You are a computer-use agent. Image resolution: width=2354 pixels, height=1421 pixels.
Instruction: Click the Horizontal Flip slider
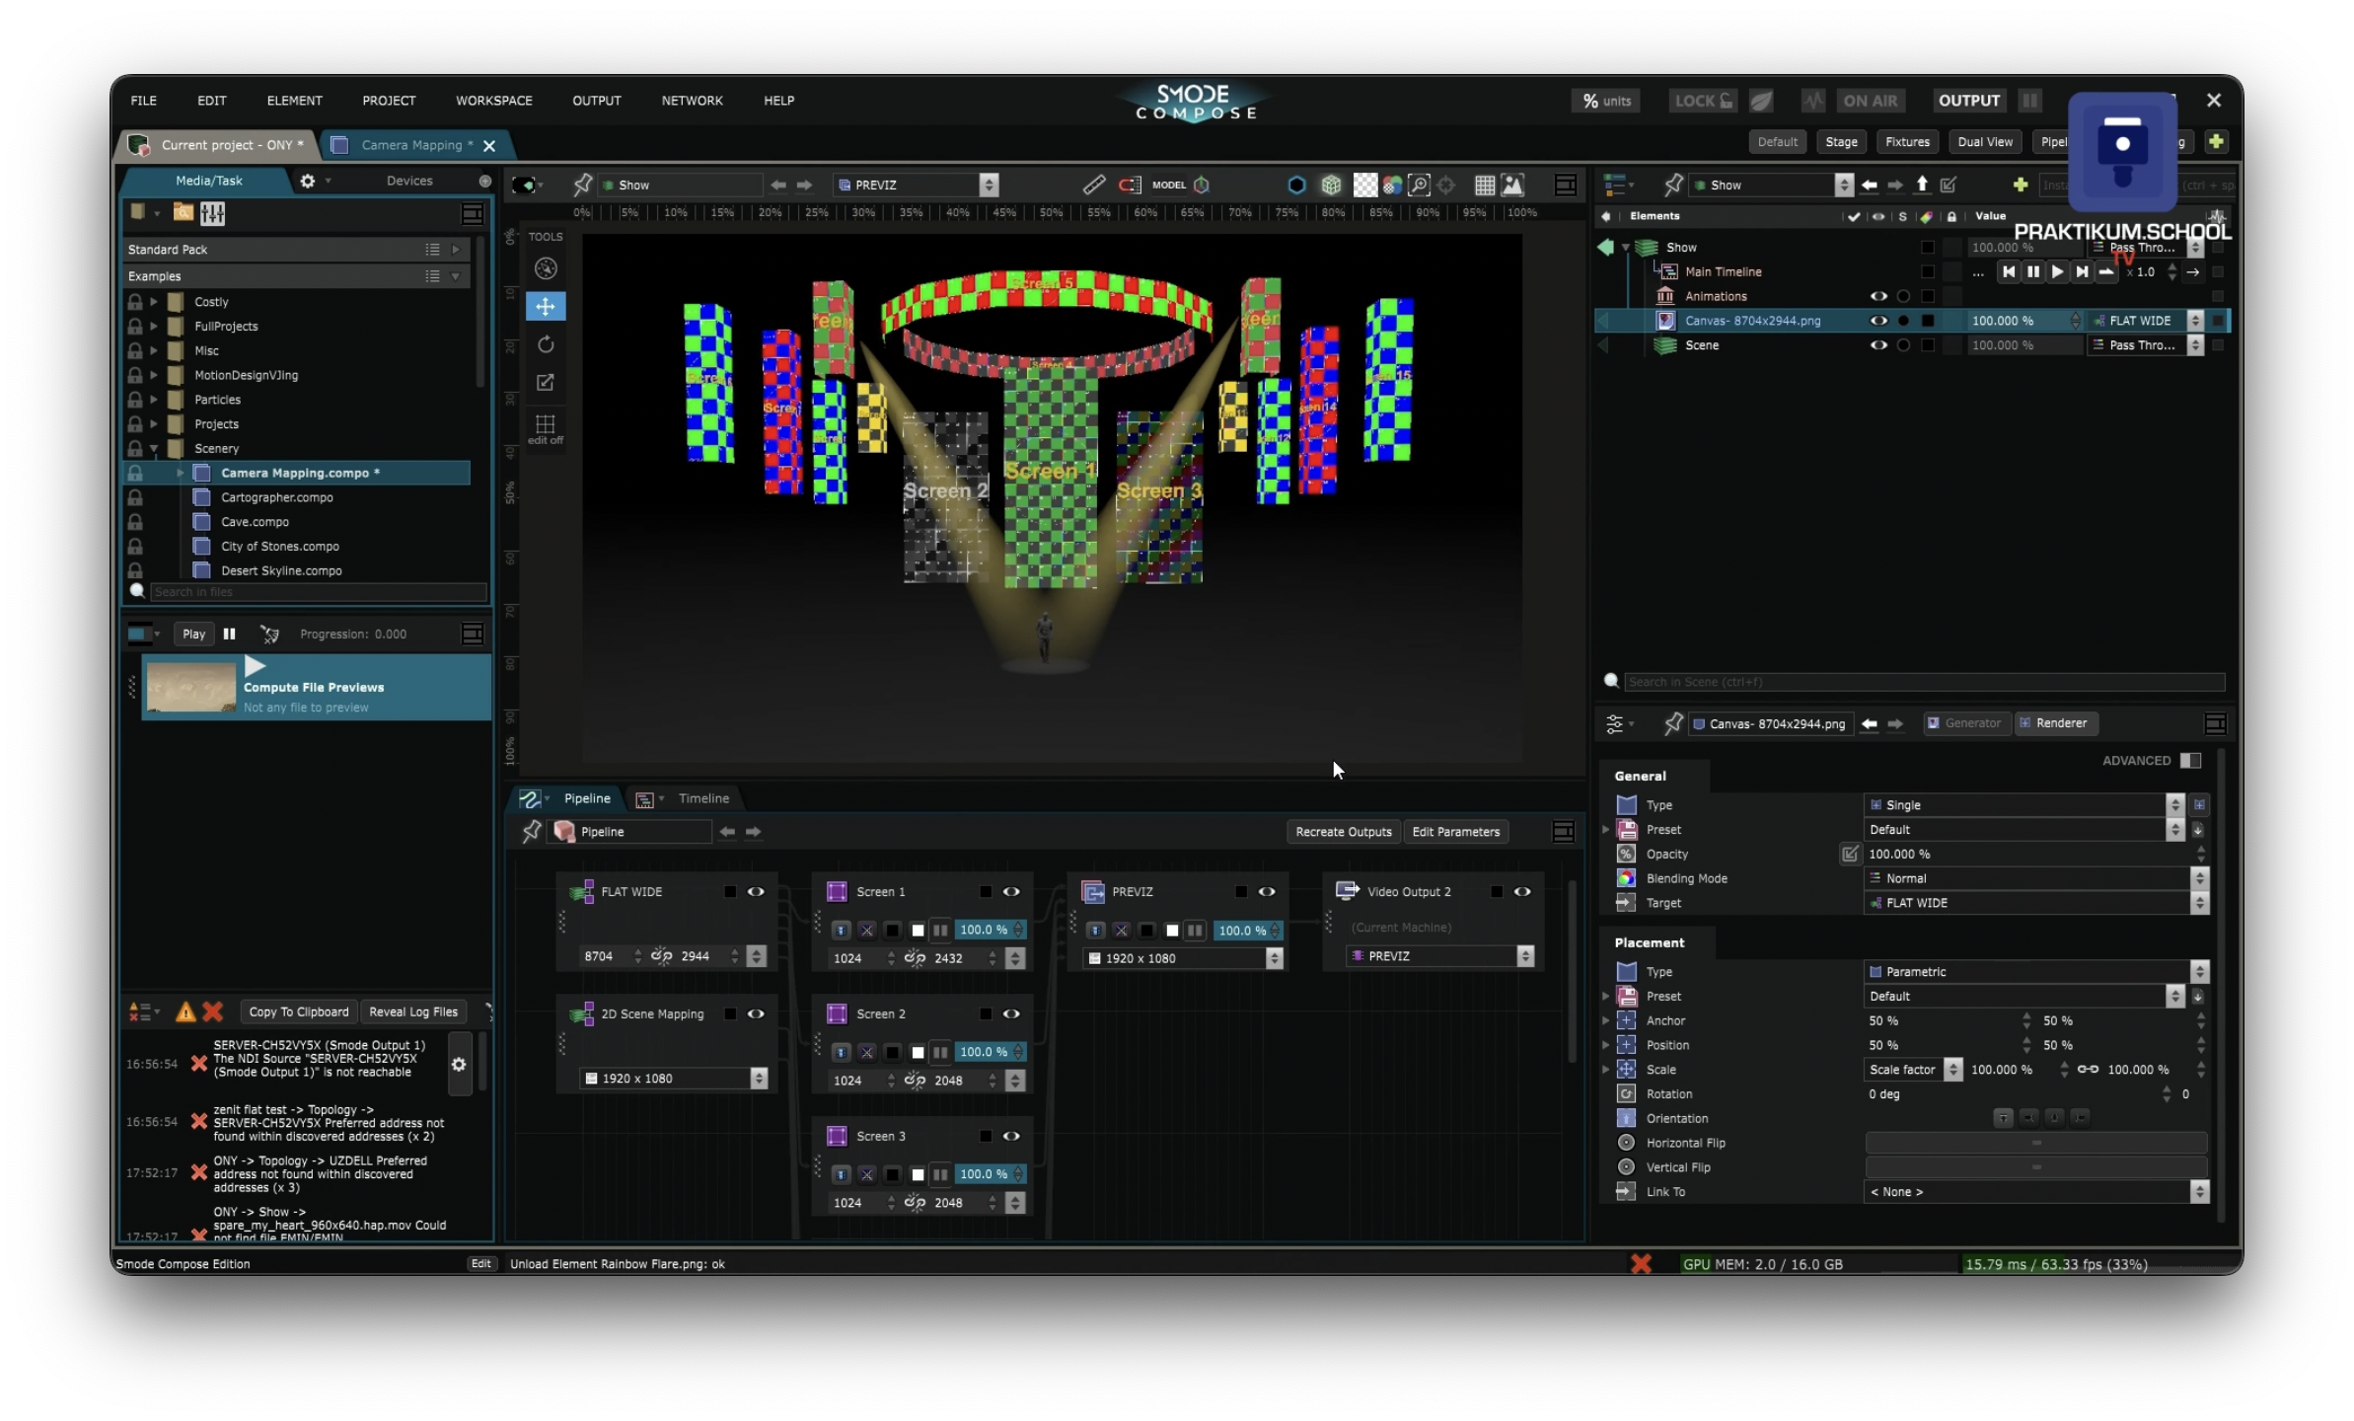click(2035, 1143)
